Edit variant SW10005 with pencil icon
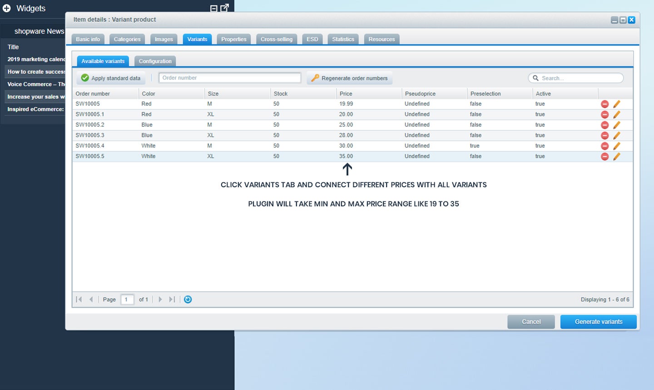 [x=616, y=104]
